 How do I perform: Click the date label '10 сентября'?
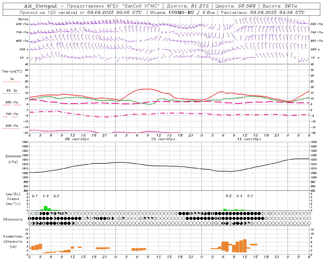coord(163,139)
